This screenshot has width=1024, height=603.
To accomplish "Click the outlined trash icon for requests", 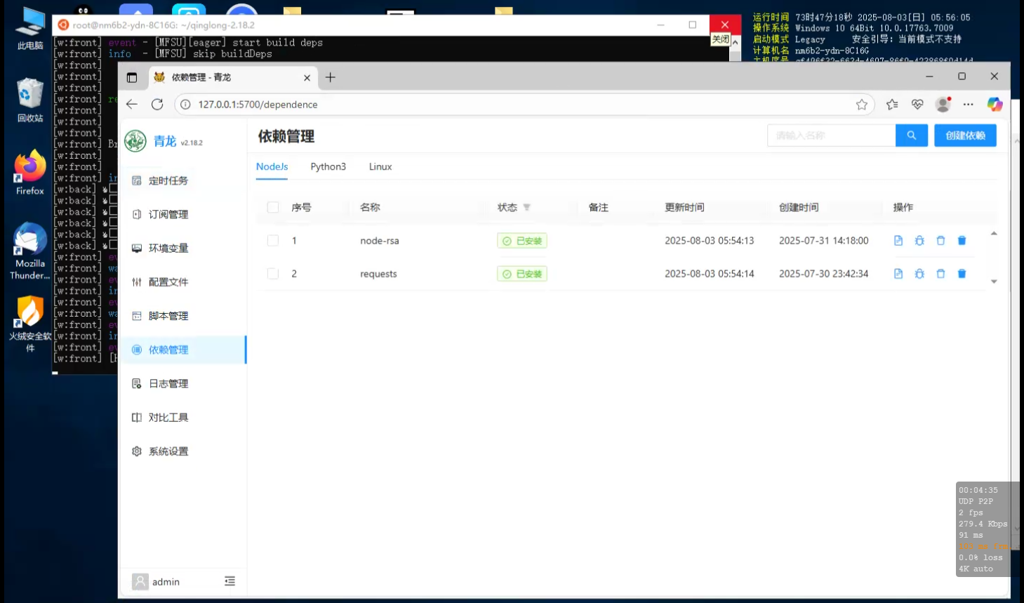I will 940,274.
